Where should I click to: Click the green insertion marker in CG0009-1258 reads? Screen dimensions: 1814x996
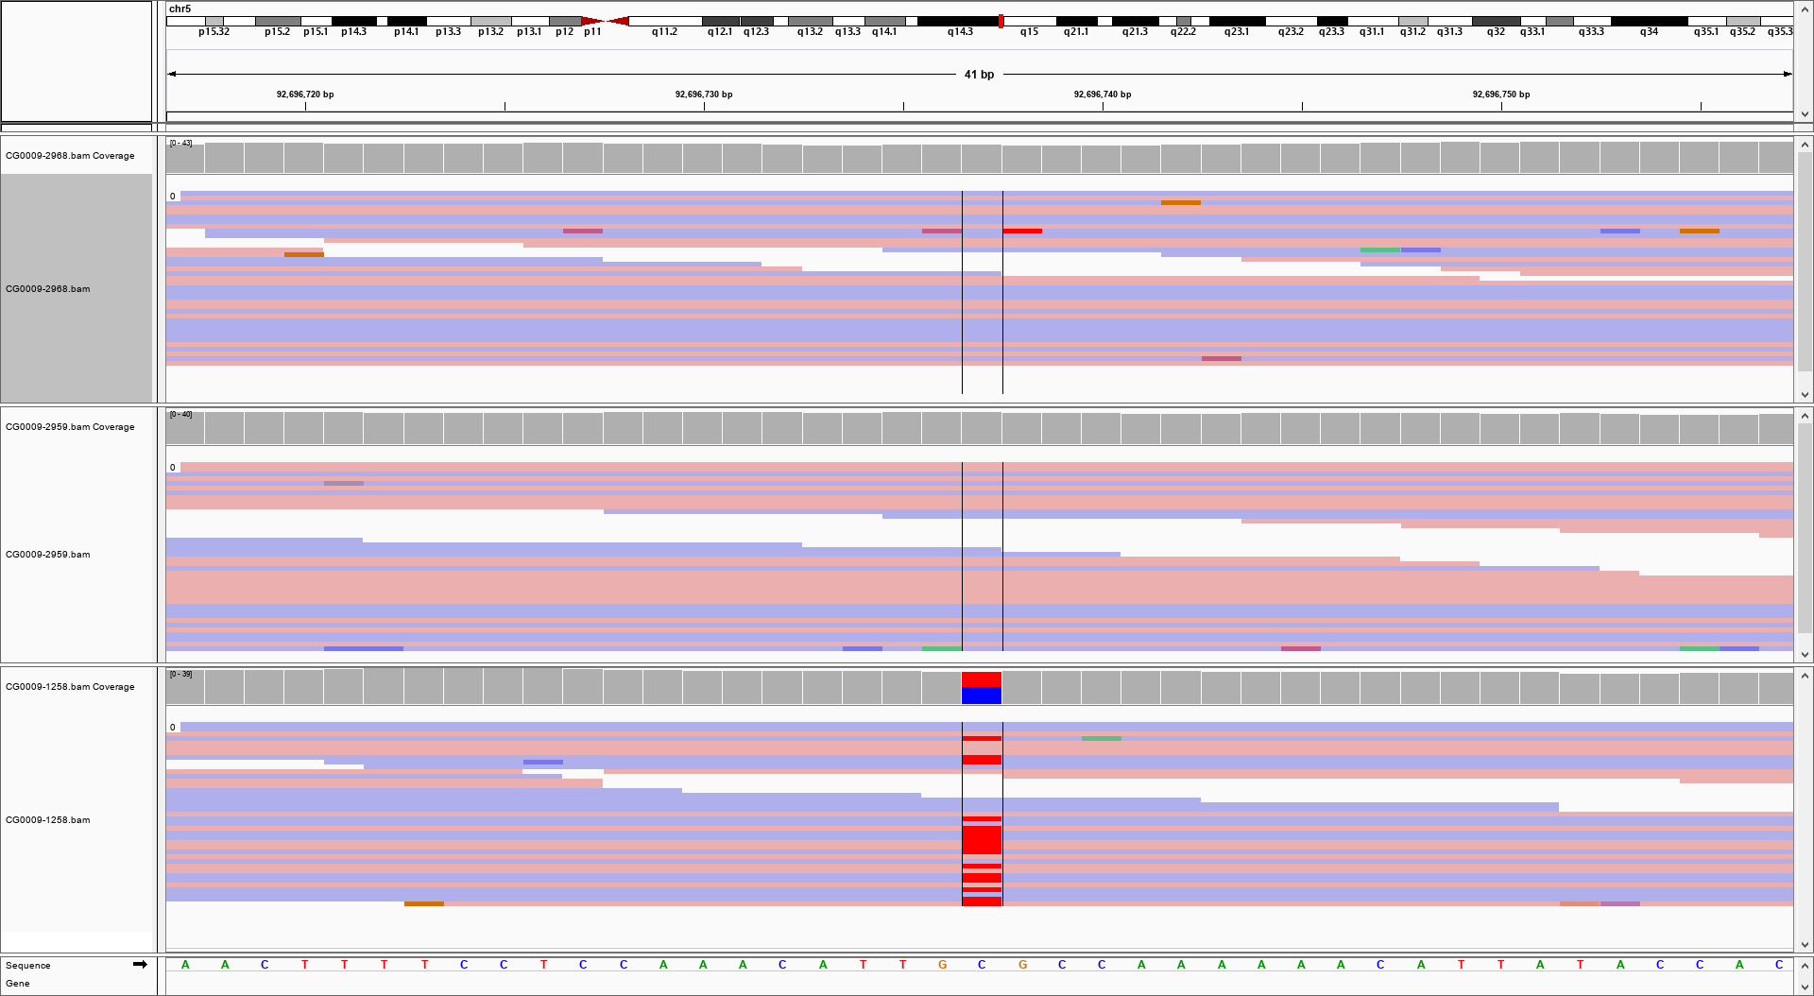click(x=1102, y=738)
